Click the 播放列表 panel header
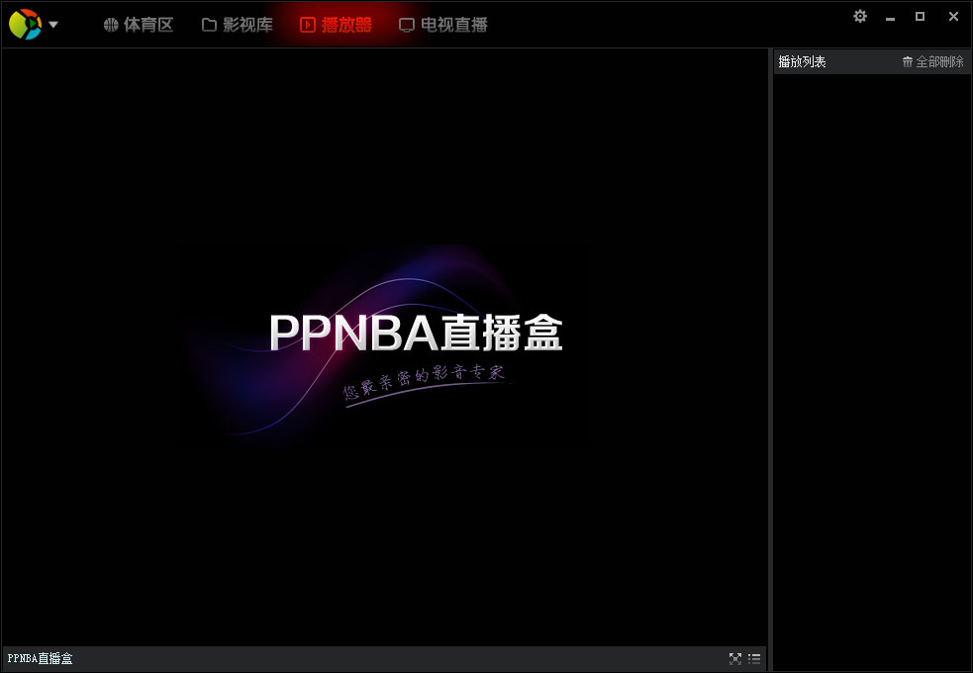Image resolution: width=973 pixels, height=673 pixels. [802, 61]
